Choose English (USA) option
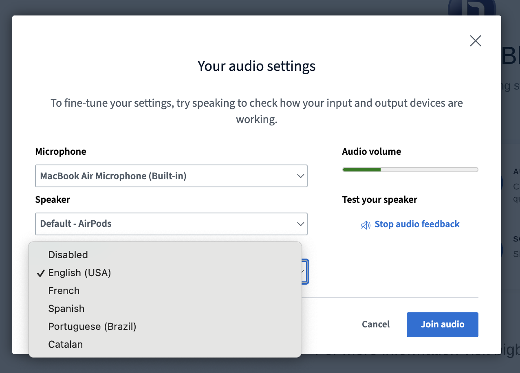 point(165,273)
